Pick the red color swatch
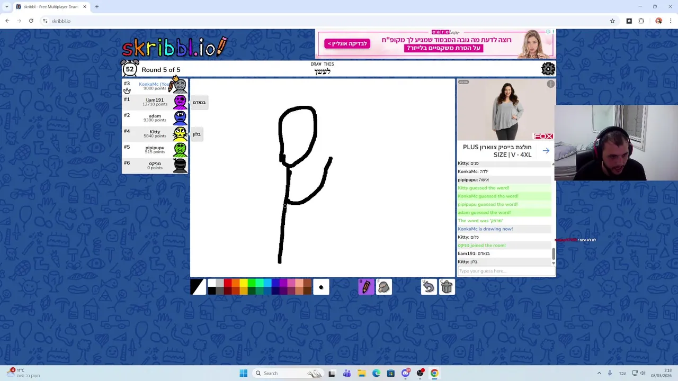 point(228,283)
